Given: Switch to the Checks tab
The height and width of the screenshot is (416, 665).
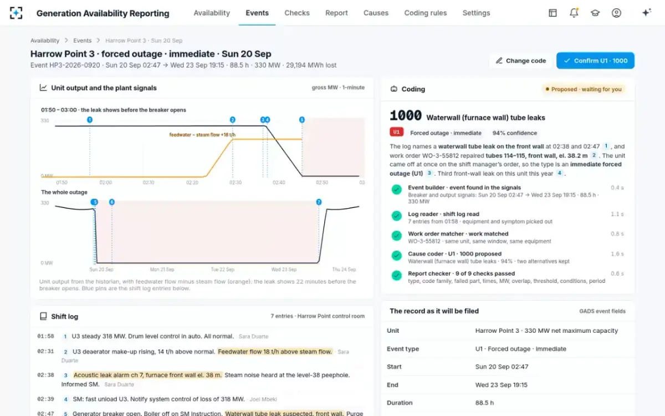Looking at the screenshot, I should click(x=297, y=13).
